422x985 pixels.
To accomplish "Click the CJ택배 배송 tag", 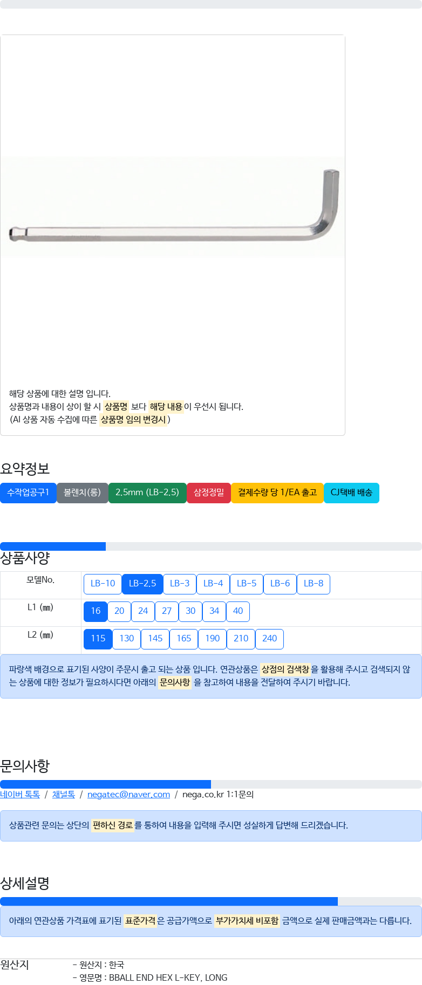I will click(x=351, y=492).
